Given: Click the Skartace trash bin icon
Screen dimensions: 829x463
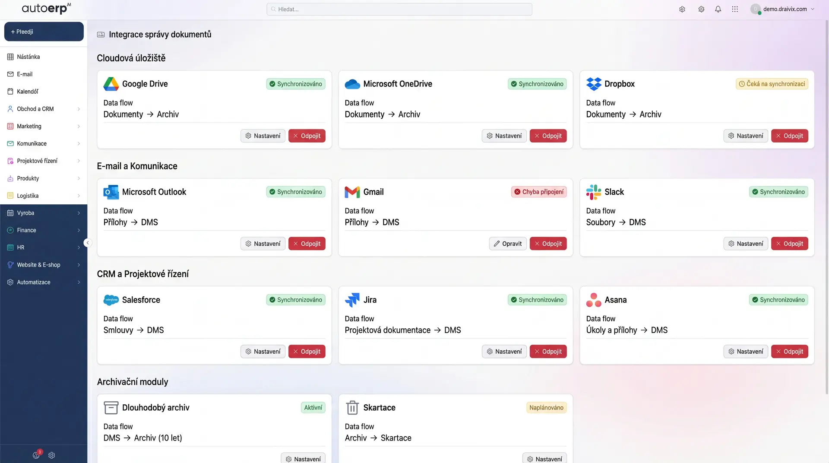Looking at the screenshot, I should coord(352,408).
